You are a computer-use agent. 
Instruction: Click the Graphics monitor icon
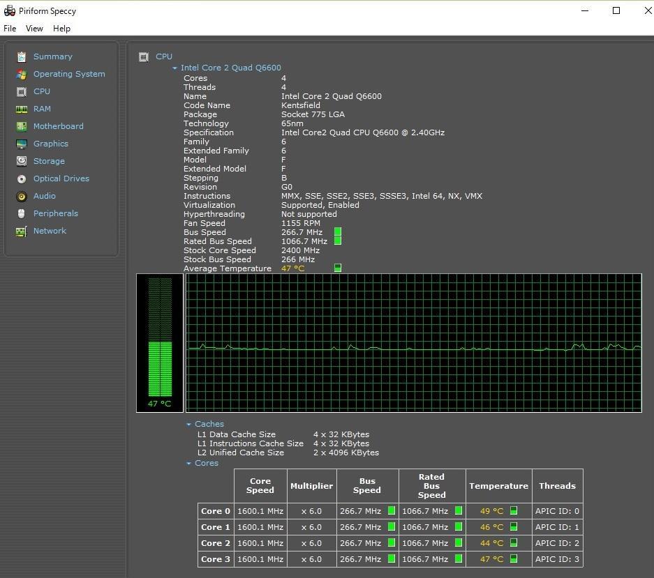[x=21, y=144]
